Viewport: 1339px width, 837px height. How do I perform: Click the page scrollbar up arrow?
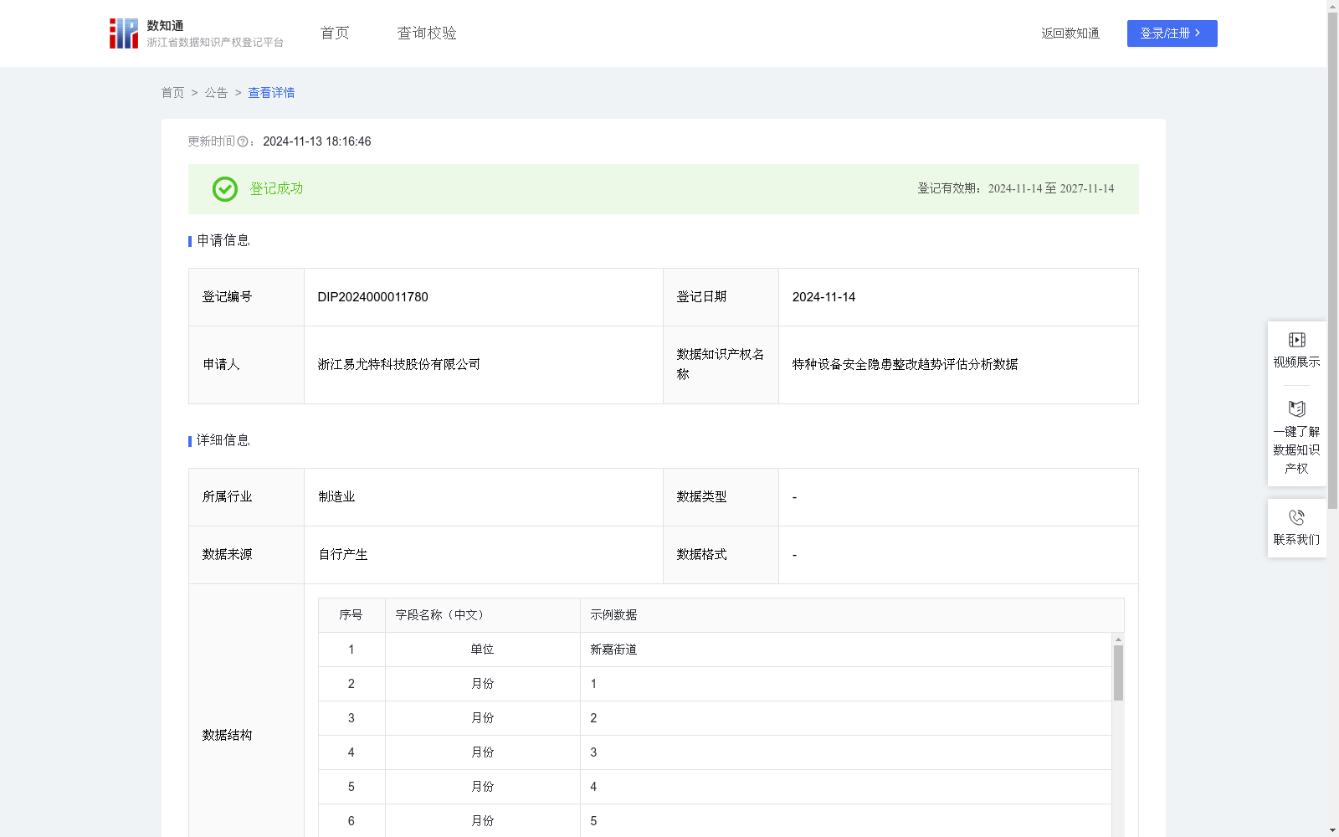1332,6
